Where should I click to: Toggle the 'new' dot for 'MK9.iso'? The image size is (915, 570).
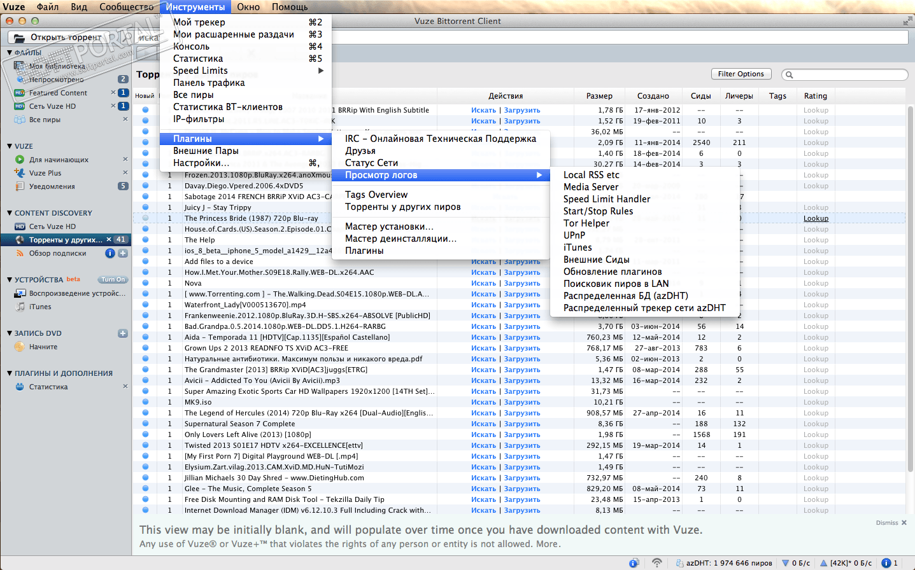pyautogui.click(x=145, y=402)
